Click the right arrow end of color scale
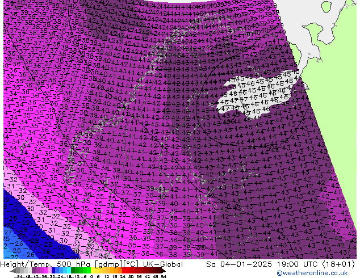Viewport: 360px width, 278px height. pos(164,271)
